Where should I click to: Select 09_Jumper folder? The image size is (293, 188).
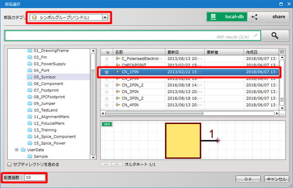click(x=42, y=104)
